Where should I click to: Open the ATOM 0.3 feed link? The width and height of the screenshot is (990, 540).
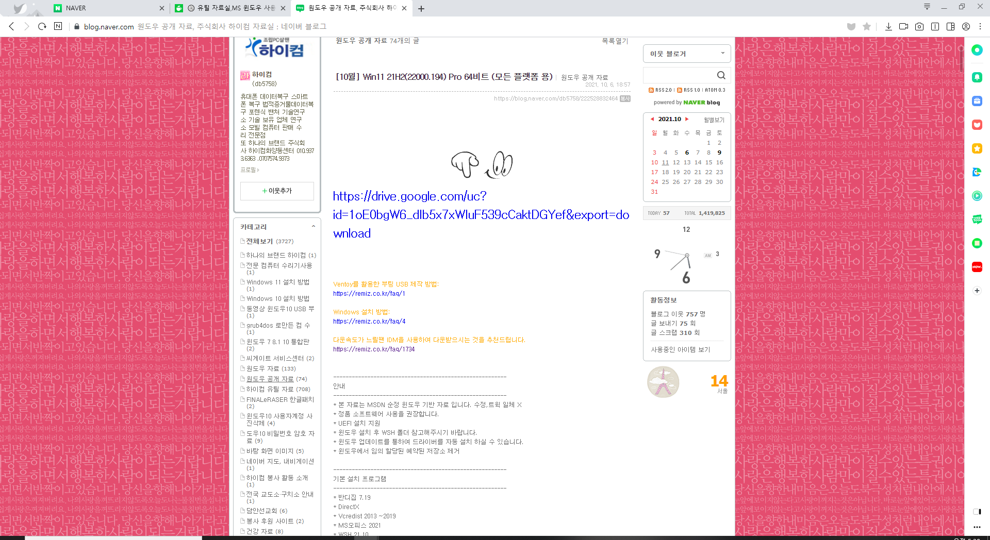point(715,90)
